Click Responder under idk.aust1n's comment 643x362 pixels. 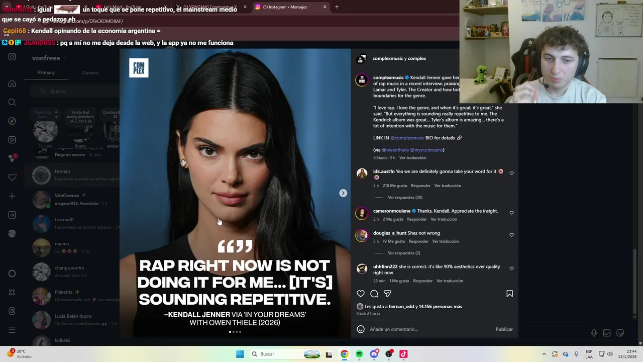tap(420, 186)
